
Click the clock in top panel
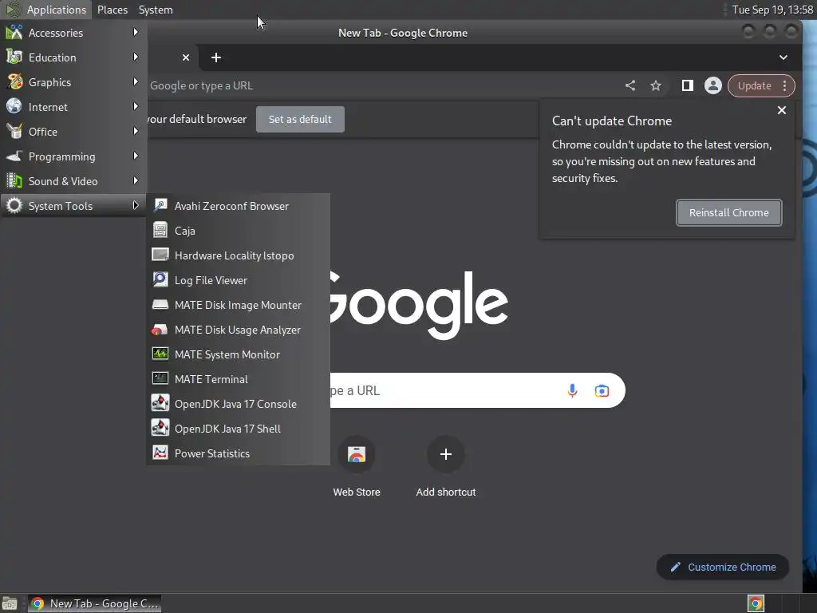(x=772, y=10)
